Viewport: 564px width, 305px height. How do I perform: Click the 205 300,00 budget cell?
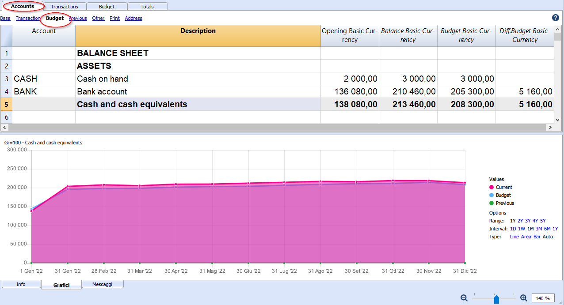click(x=466, y=91)
